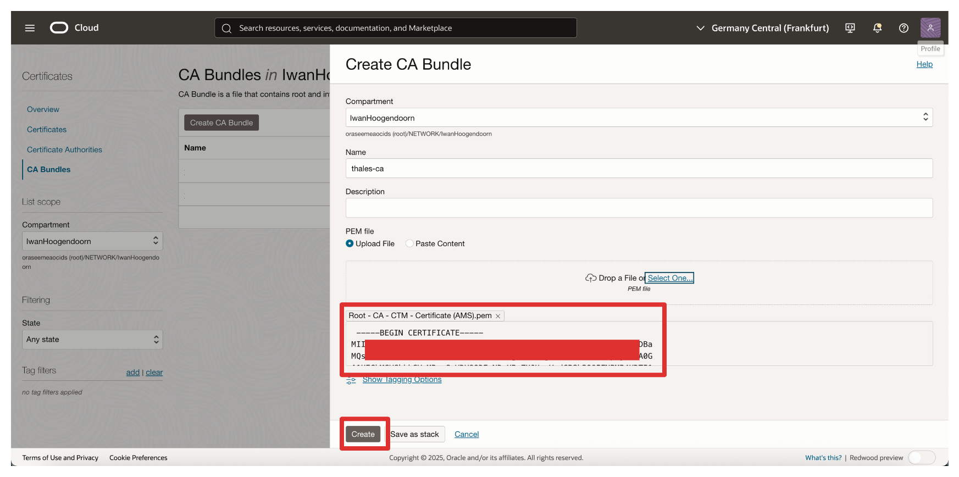
Task: Toggle the Redwood preview switch
Action: [x=921, y=458]
